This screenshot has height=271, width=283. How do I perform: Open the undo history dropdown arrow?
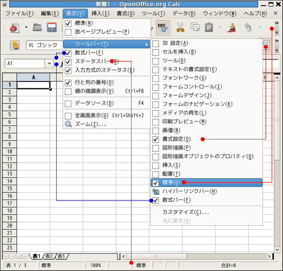259,27
